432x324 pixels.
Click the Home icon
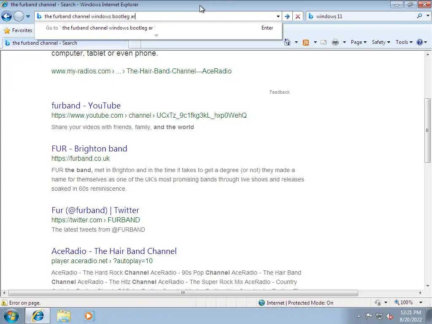click(287, 42)
